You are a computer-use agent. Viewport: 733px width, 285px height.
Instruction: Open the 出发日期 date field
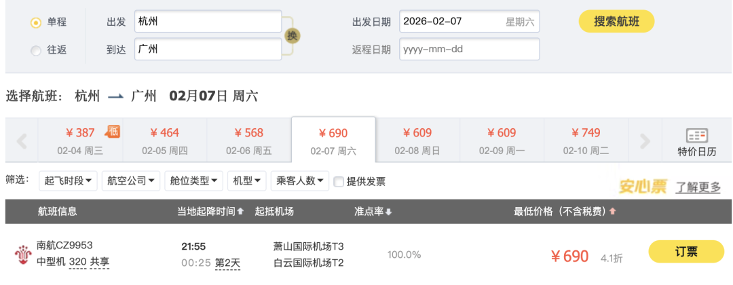(x=470, y=22)
